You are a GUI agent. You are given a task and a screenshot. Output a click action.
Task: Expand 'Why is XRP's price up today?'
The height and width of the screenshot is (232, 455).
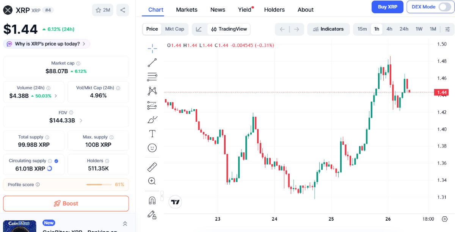point(47,44)
